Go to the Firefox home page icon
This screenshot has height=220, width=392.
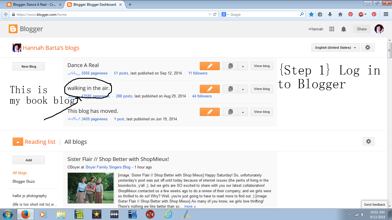(x=340, y=14)
